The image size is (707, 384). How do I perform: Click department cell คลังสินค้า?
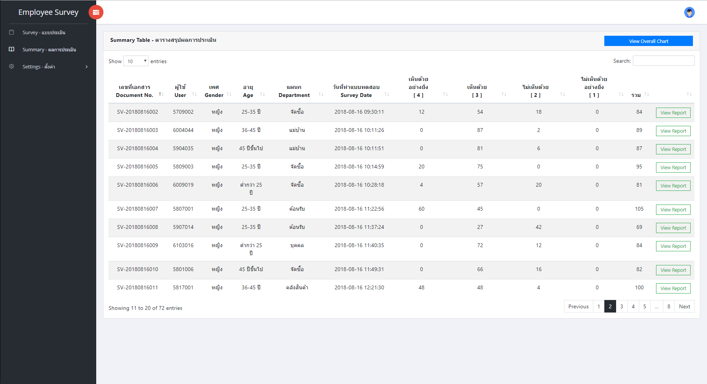[297, 287]
